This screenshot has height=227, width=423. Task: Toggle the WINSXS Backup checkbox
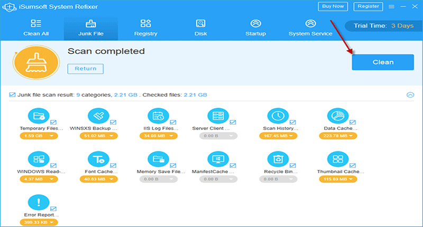click(x=113, y=122)
